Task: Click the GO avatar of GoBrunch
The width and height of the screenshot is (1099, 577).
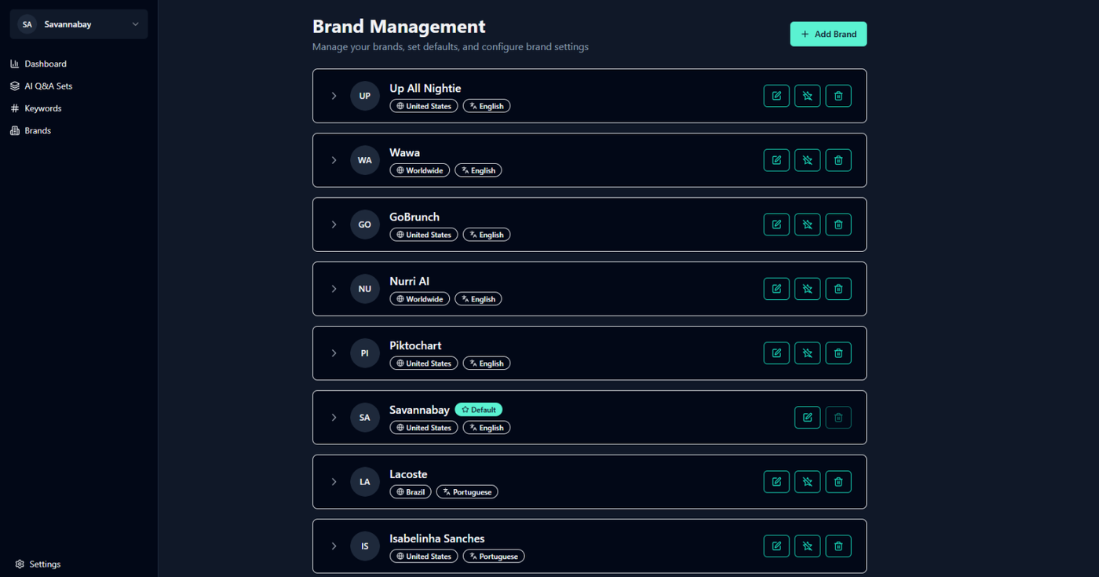Action: point(365,225)
